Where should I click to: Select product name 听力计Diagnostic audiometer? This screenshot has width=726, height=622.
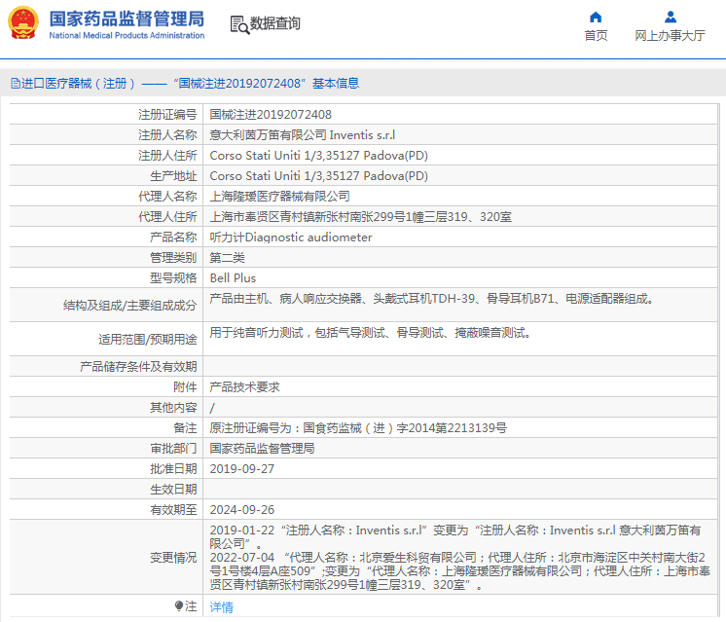[291, 238]
